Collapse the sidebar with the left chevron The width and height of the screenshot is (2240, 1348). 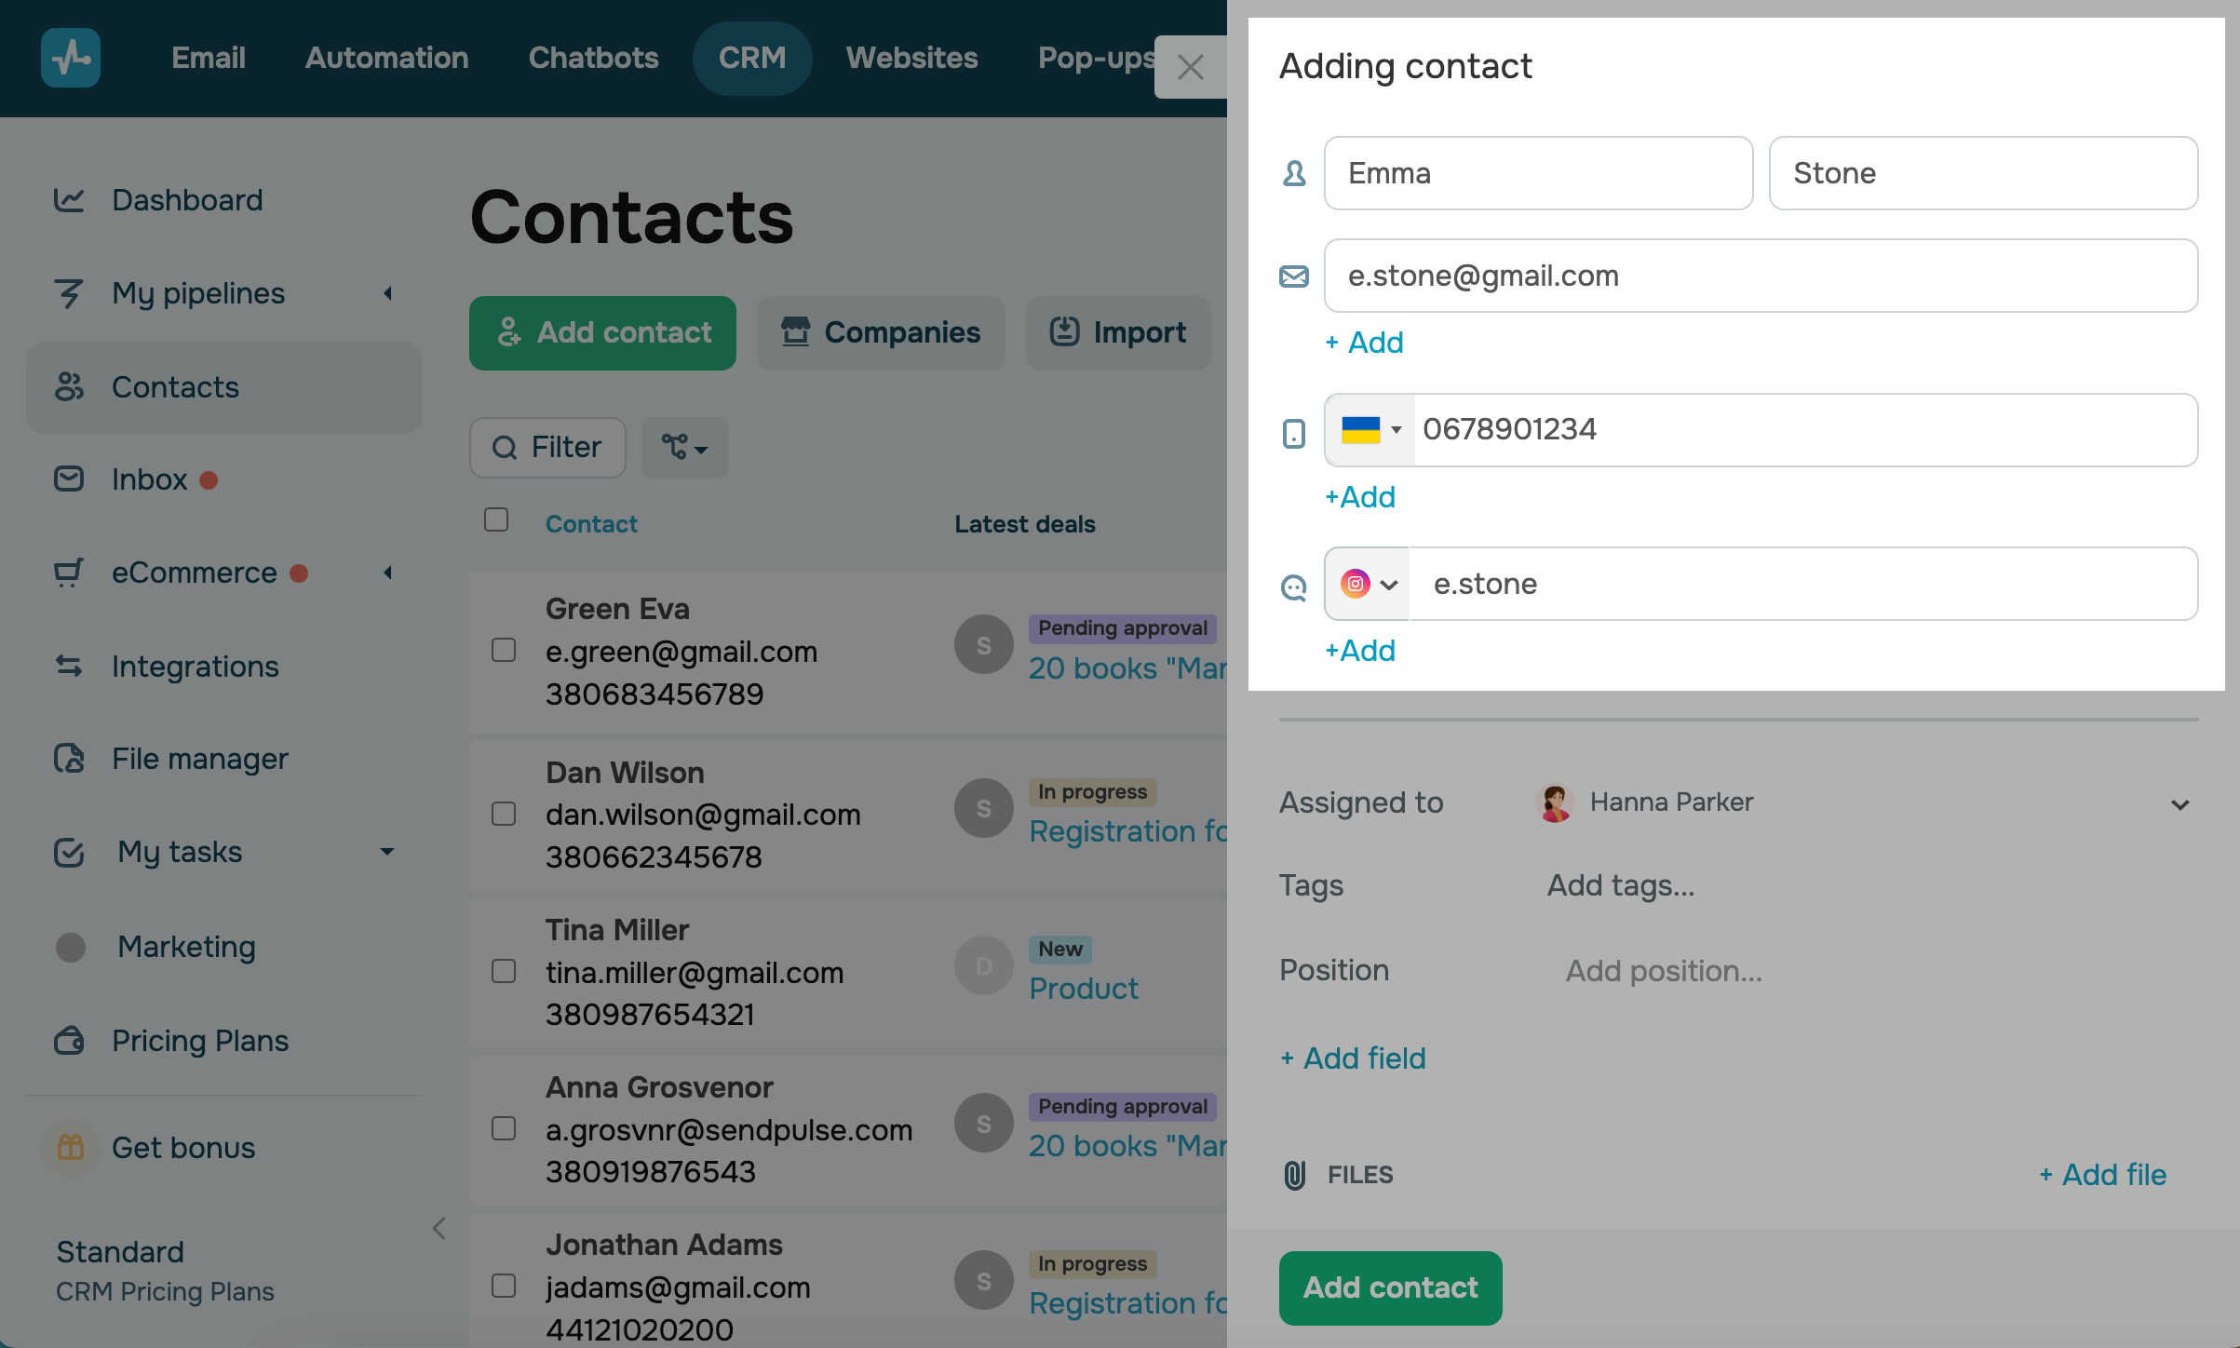(x=439, y=1228)
